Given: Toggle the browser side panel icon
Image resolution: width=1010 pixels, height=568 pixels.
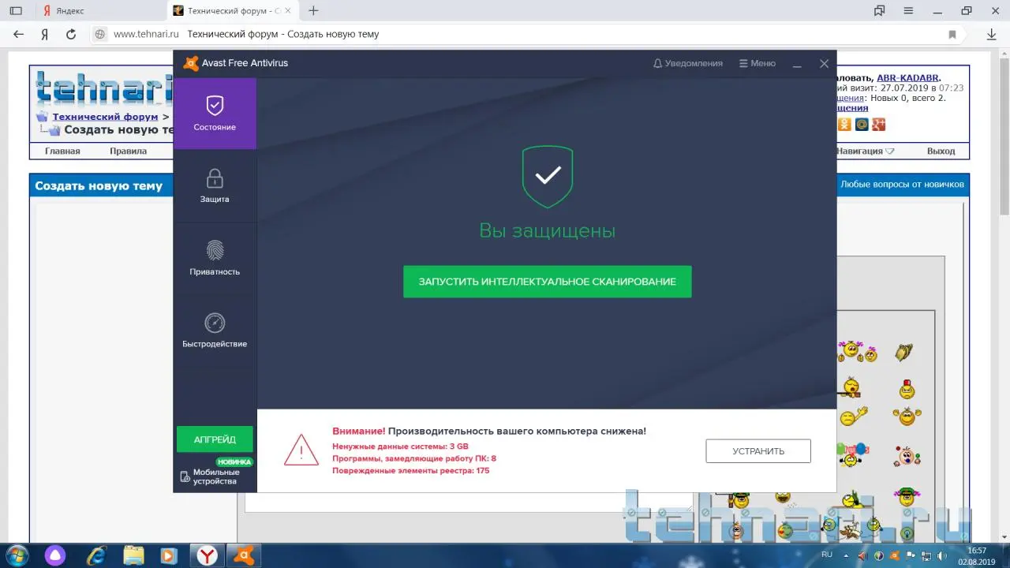Looking at the screenshot, I should pos(16,11).
